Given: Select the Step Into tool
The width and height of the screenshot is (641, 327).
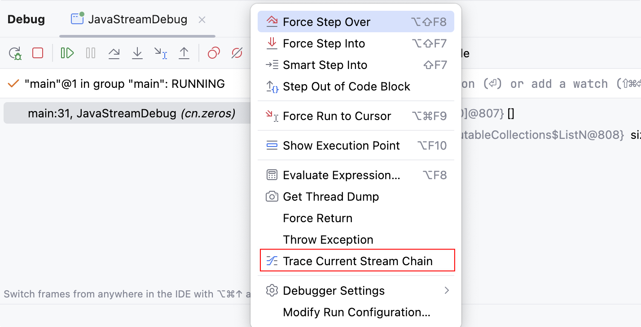Looking at the screenshot, I should [137, 53].
